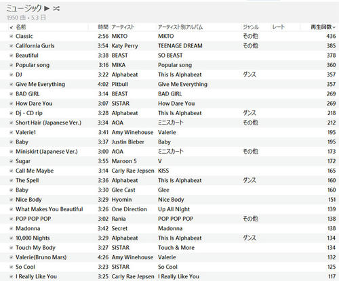Select Baby by Justin Bieber row
339x281 pixels.
[169, 142]
